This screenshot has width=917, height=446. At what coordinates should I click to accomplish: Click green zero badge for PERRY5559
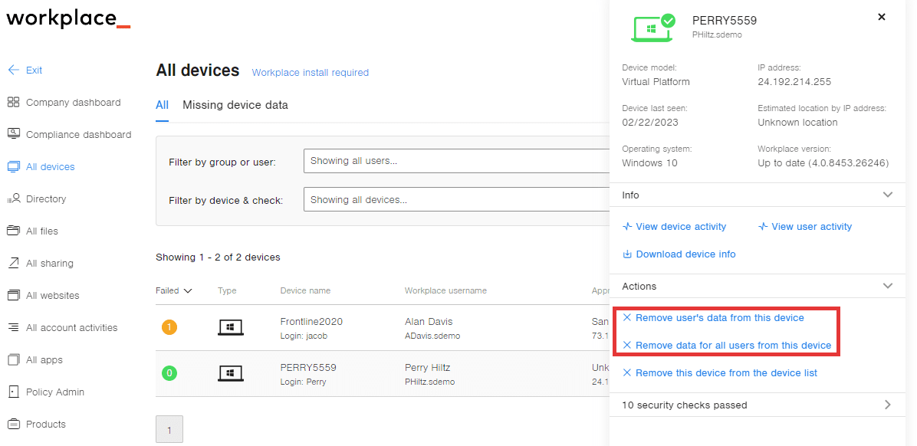[169, 373]
